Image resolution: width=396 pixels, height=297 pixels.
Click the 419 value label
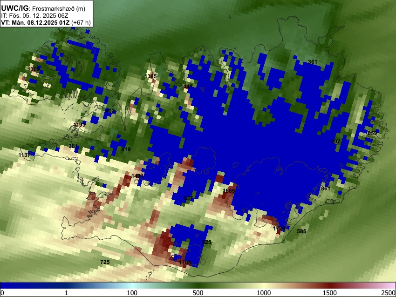pyautogui.click(x=126, y=149)
